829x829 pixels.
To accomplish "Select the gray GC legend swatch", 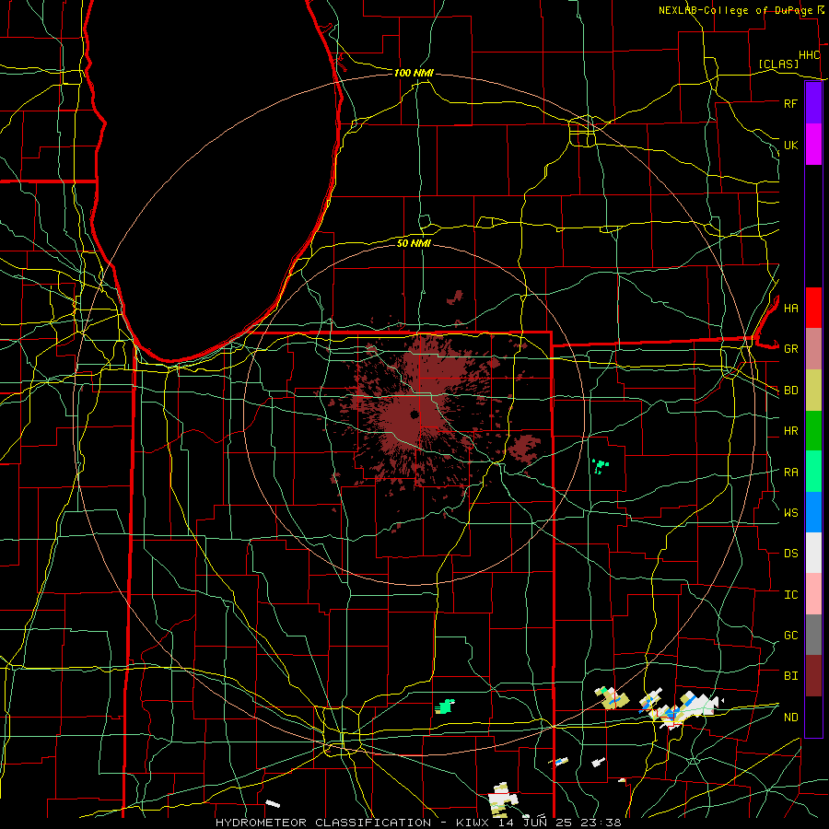I will [x=813, y=635].
